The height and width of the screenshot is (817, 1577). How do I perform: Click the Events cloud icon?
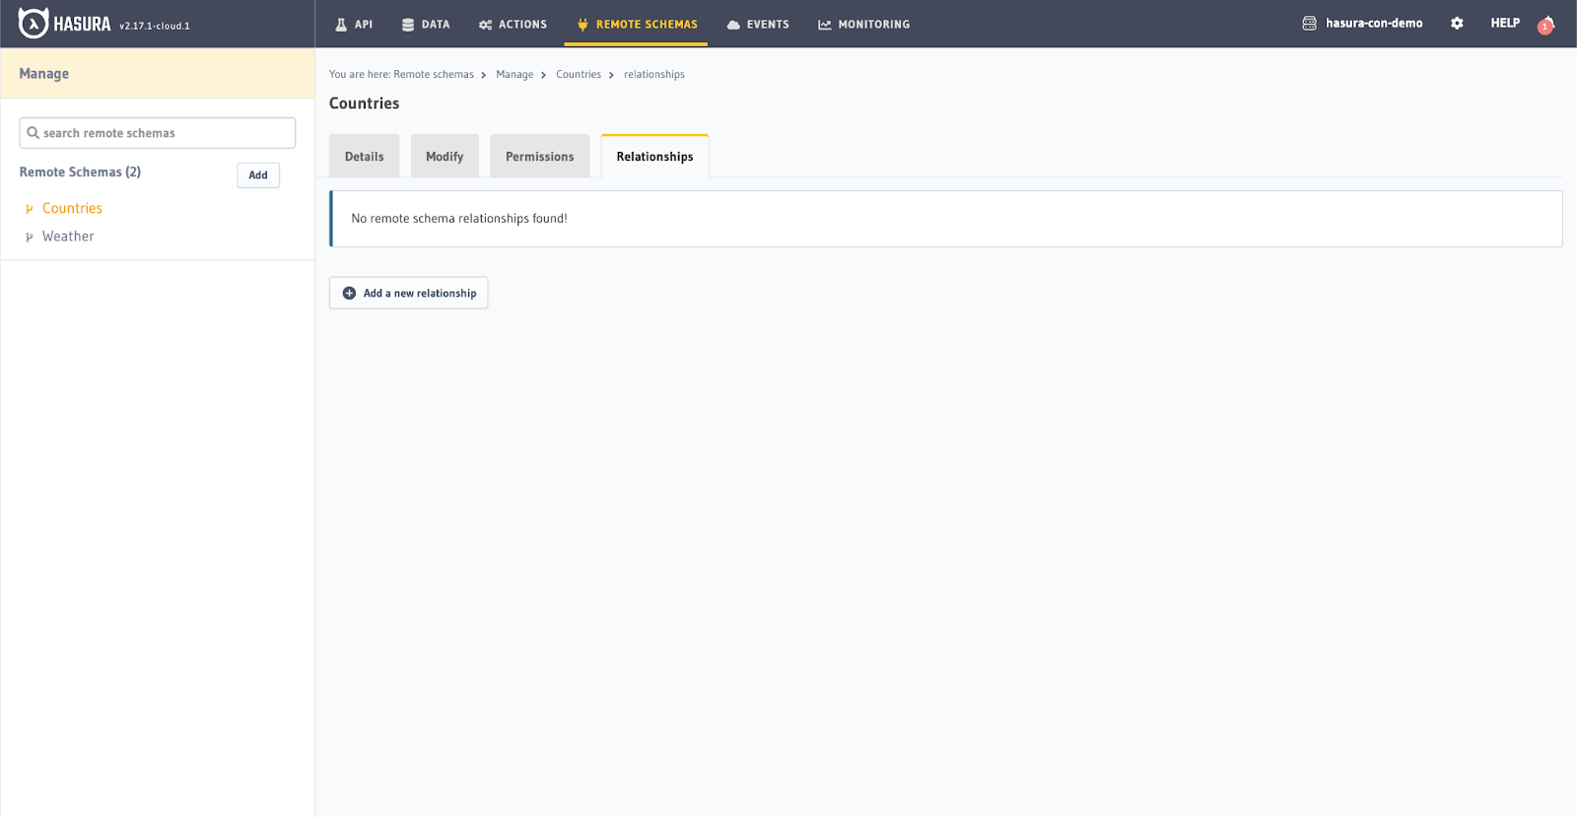pyautogui.click(x=733, y=25)
